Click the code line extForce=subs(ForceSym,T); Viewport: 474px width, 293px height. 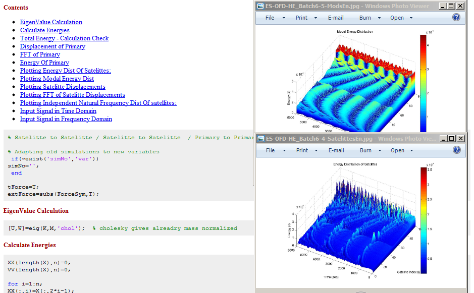[53, 194]
